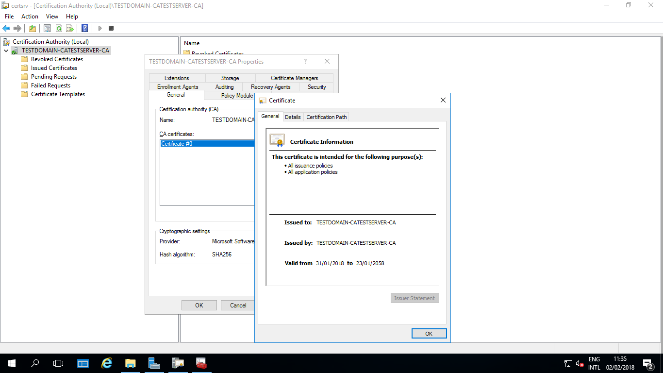Click the Show Properties toolbar icon
663x373 pixels.
click(47, 28)
